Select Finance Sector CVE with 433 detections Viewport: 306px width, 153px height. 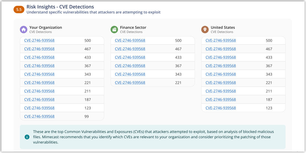click(x=130, y=58)
